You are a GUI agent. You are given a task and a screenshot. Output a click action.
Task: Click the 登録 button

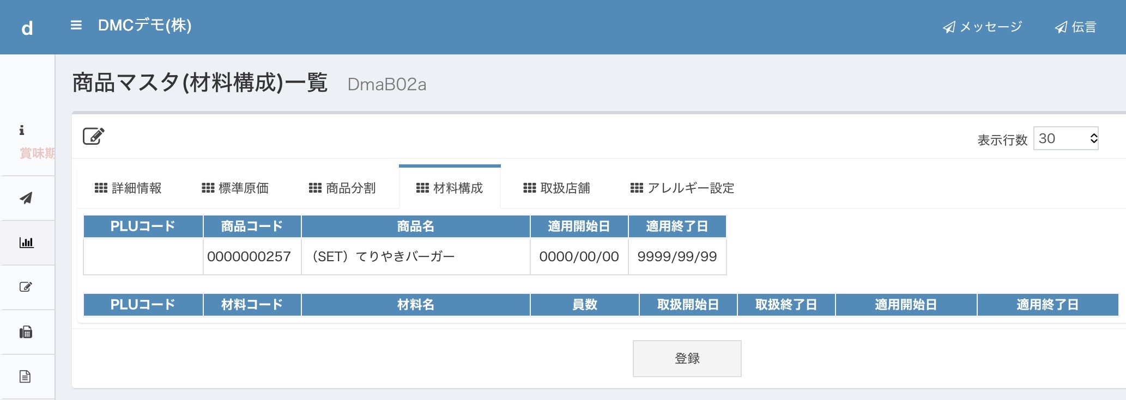(687, 359)
